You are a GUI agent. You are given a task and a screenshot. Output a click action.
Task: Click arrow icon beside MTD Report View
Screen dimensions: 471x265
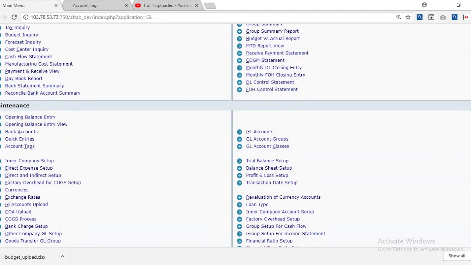click(240, 46)
